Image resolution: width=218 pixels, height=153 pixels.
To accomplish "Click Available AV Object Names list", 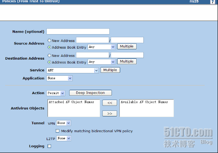I will click(x=147, y=108).
